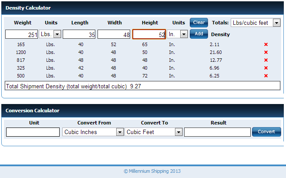
Task: Focus the Length input field
Action: pos(79,34)
